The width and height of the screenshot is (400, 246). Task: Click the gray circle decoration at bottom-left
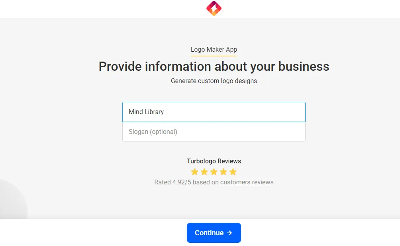pos(13,200)
